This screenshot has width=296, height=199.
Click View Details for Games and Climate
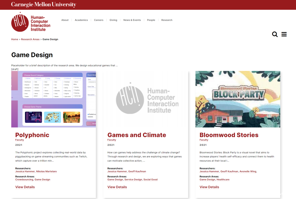click(x=117, y=187)
